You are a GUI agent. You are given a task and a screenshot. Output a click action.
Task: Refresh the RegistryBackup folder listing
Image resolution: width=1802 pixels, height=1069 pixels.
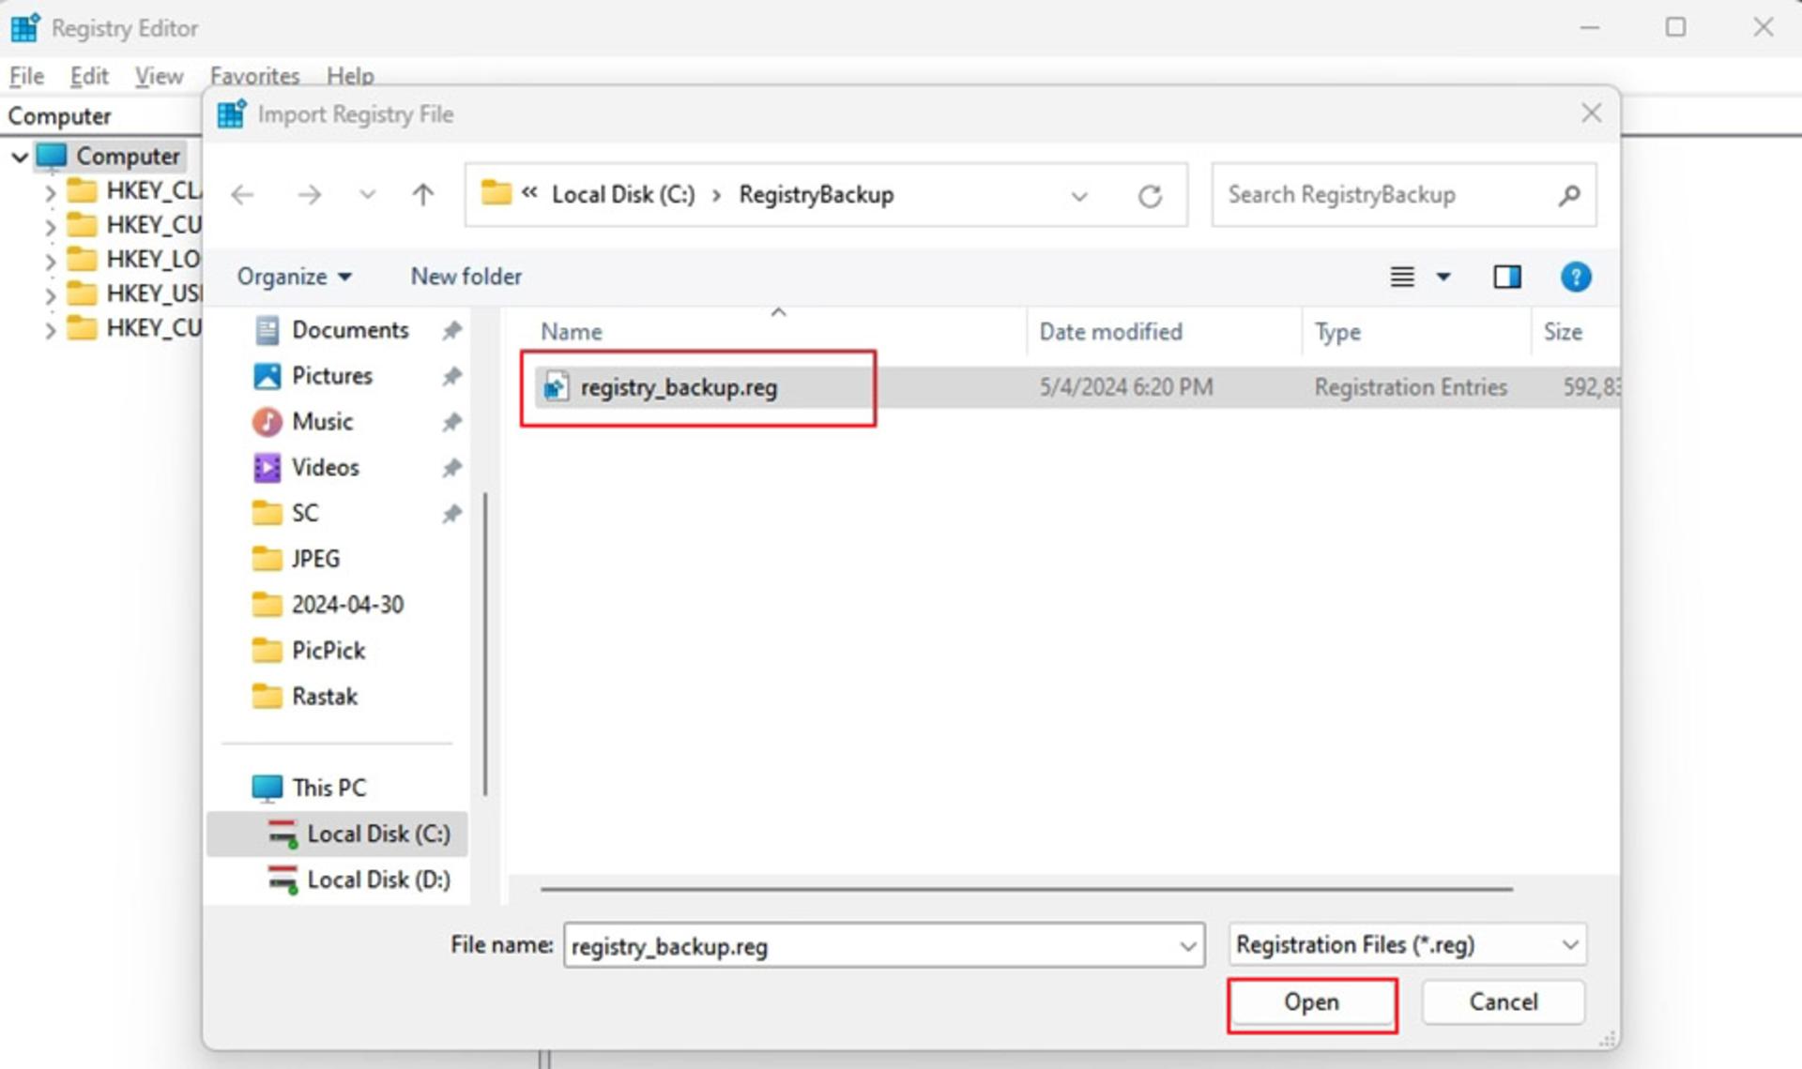click(1150, 196)
